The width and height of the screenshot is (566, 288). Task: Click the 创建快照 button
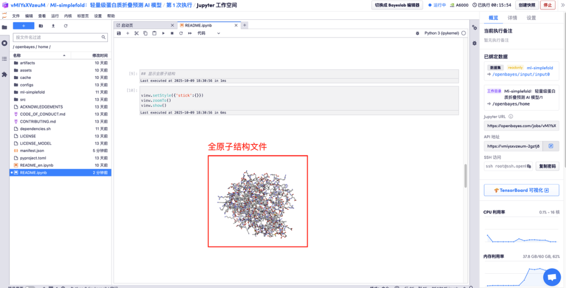click(x=526, y=5)
